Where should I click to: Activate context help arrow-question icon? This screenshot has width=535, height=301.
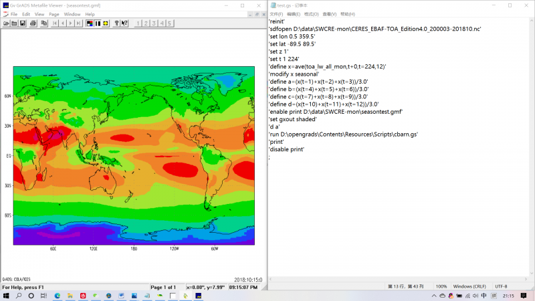tap(125, 23)
